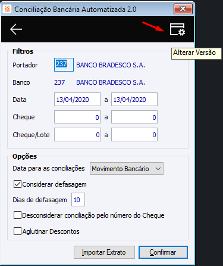Open the Alterar Versão settings icon

(177, 29)
